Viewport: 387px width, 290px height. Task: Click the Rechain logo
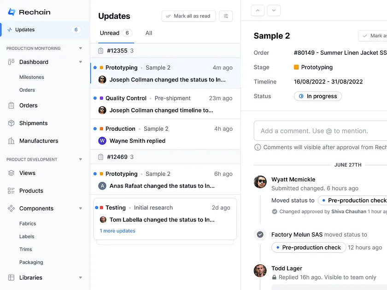coord(29,12)
